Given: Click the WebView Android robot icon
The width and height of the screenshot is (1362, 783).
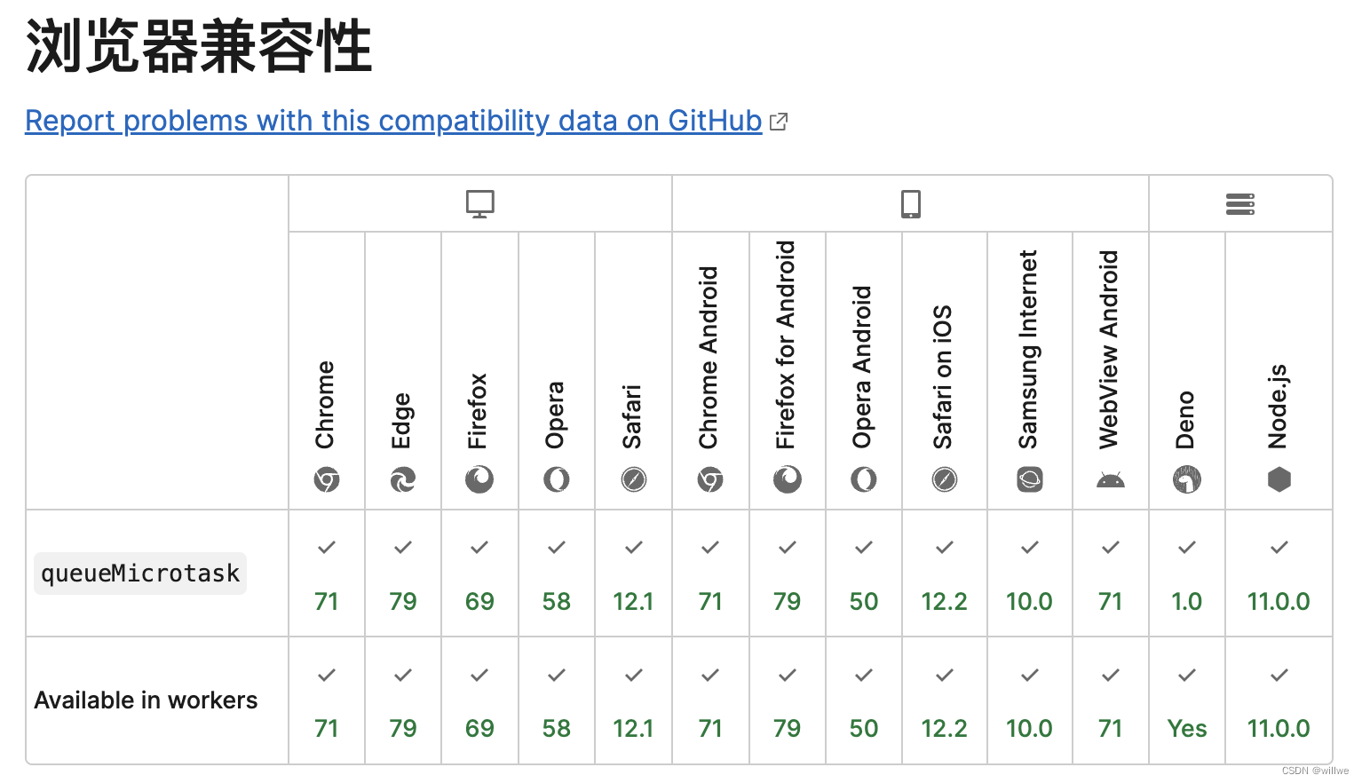Looking at the screenshot, I should click(x=1110, y=479).
